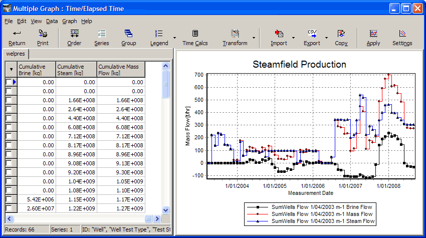
Task: Open the Edit menu
Action: (x=22, y=21)
